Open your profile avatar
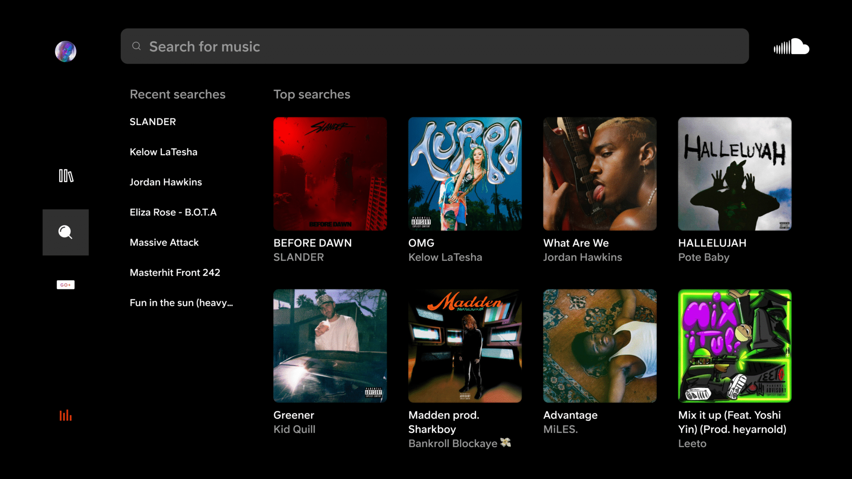The height and width of the screenshot is (479, 852). [65, 51]
